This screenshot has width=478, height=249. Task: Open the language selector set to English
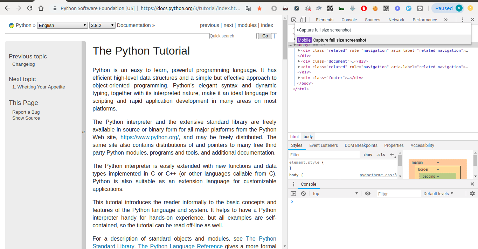62,25
